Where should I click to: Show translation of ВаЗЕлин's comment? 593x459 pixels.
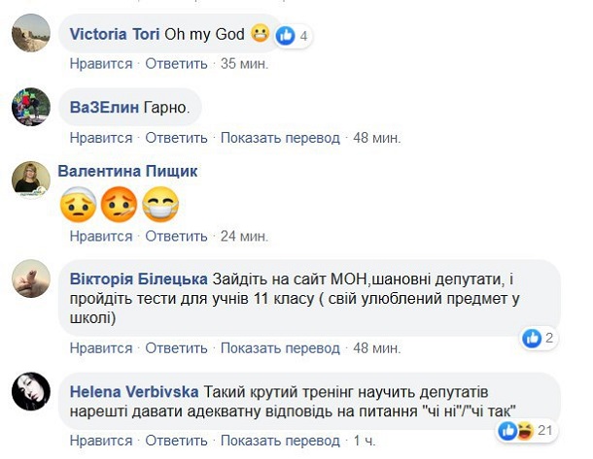[x=280, y=138]
